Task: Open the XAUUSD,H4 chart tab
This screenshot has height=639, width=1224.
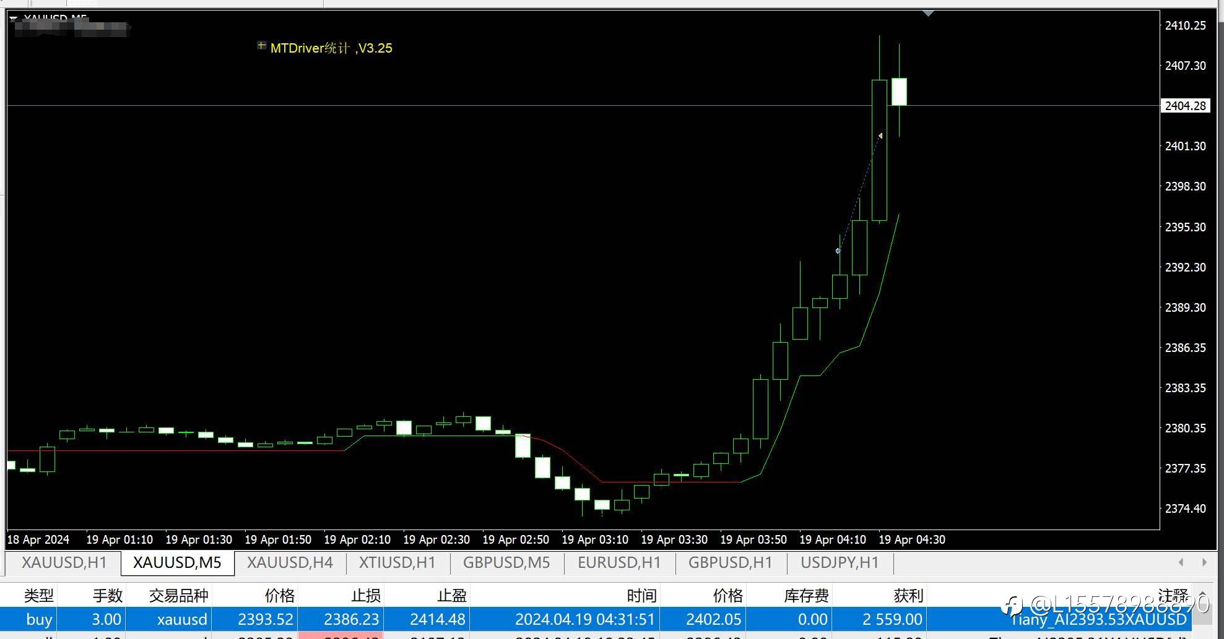Action: coord(290,563)
